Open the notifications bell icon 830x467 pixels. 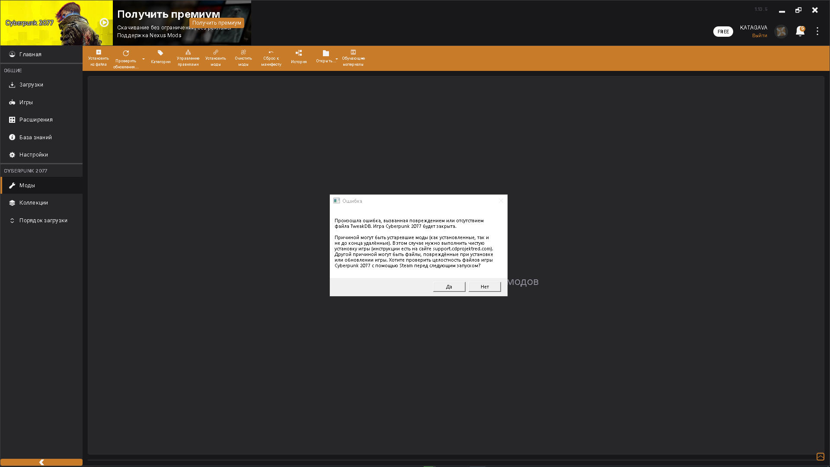click(800, 32)
